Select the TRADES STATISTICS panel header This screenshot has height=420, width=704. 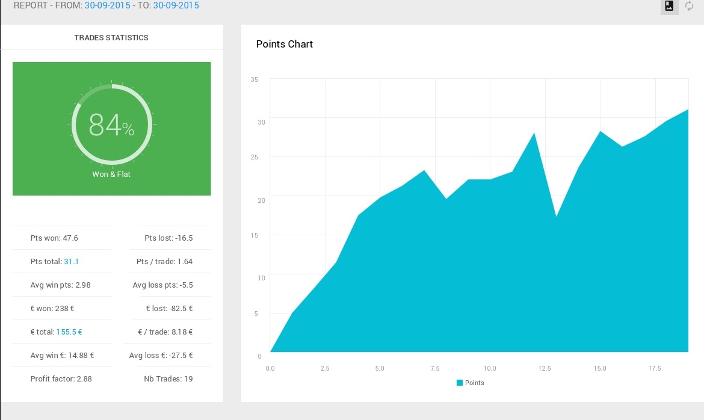click(111, 38)
